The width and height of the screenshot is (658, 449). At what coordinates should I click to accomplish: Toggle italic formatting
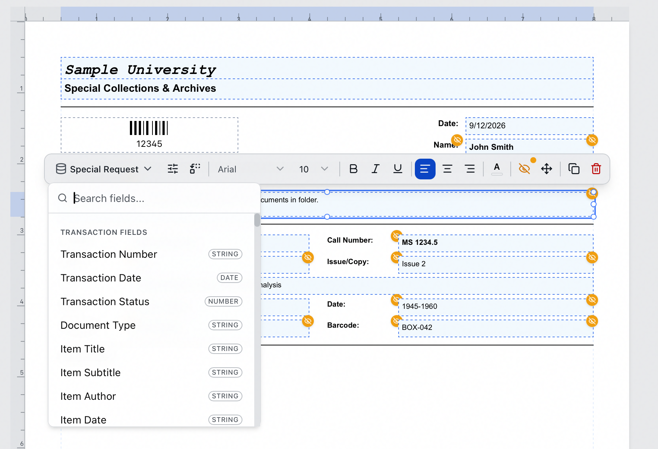pos(376,169)
